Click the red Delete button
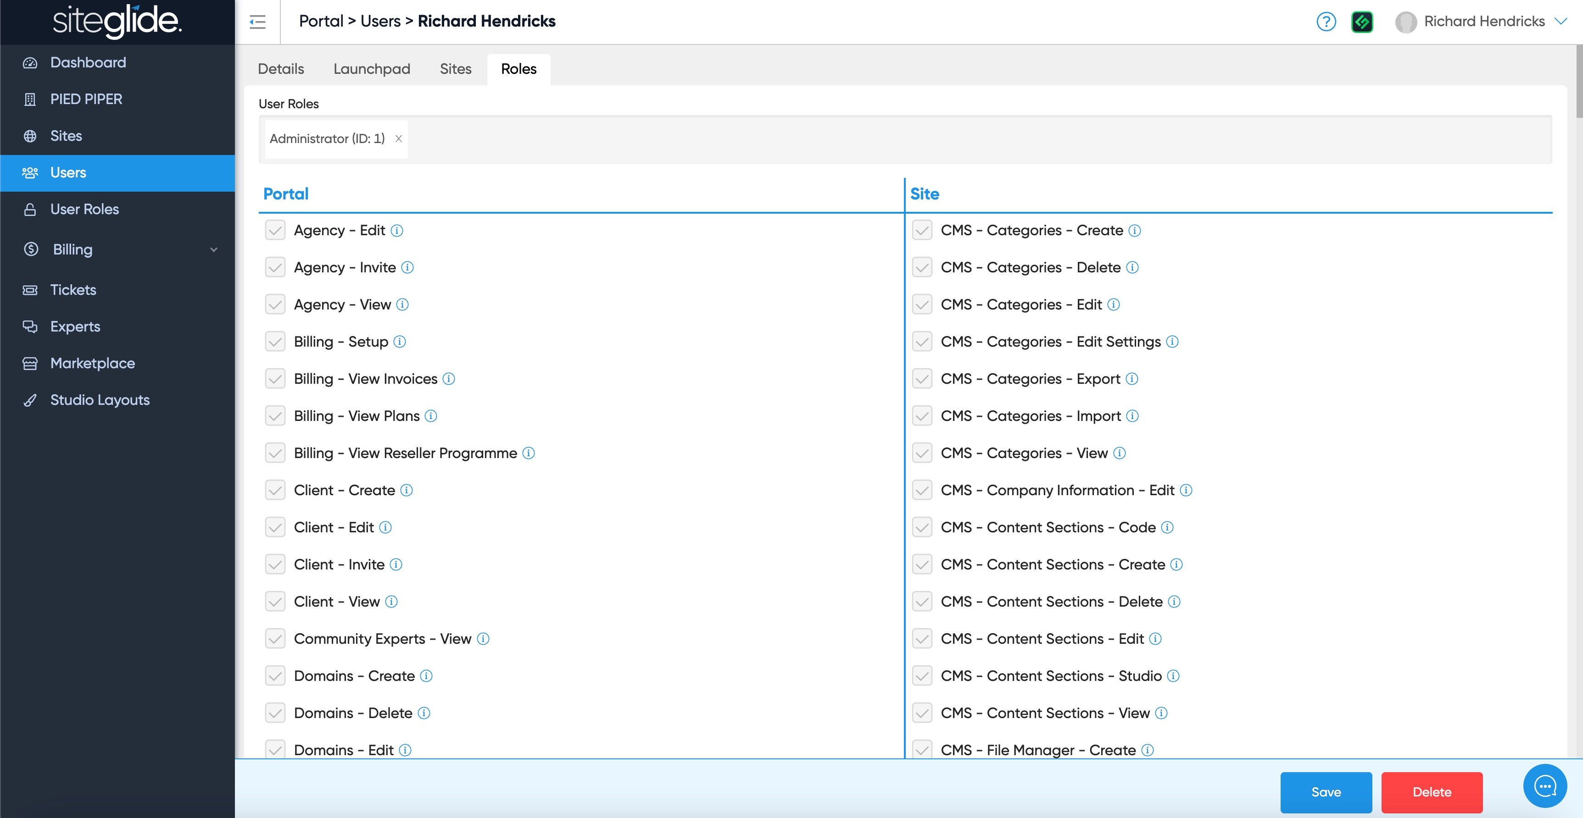The width and height of the screenshot is (1583, 818). (x=1431, y=791)
